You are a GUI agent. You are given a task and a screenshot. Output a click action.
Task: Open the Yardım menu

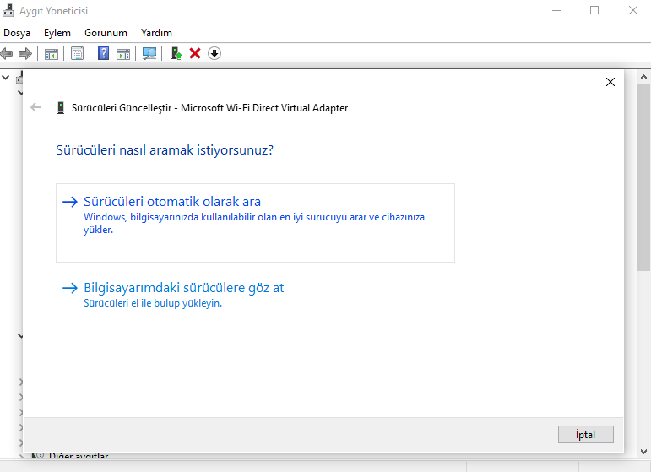tap(156, 33)
